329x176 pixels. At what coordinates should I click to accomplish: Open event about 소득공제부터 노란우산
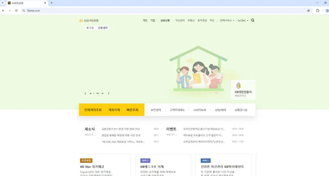tap(204, 142)
